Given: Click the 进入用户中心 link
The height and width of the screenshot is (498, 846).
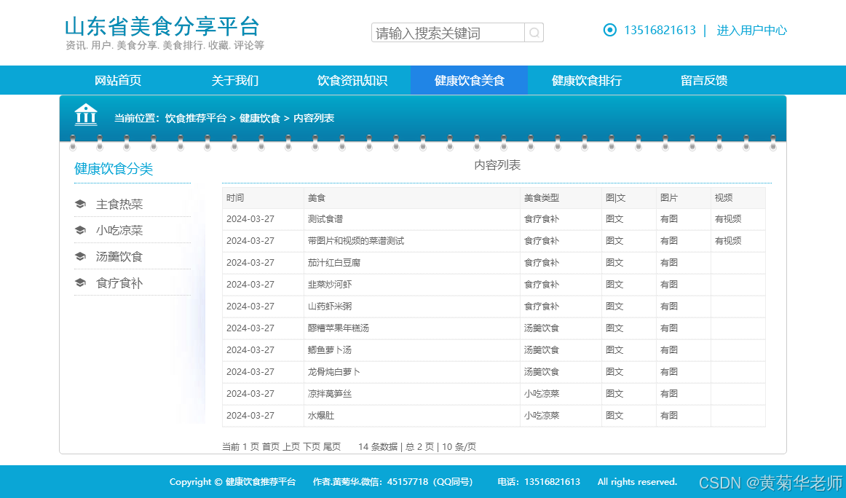Looking at the screenshot, I should [x=751, y=30].
